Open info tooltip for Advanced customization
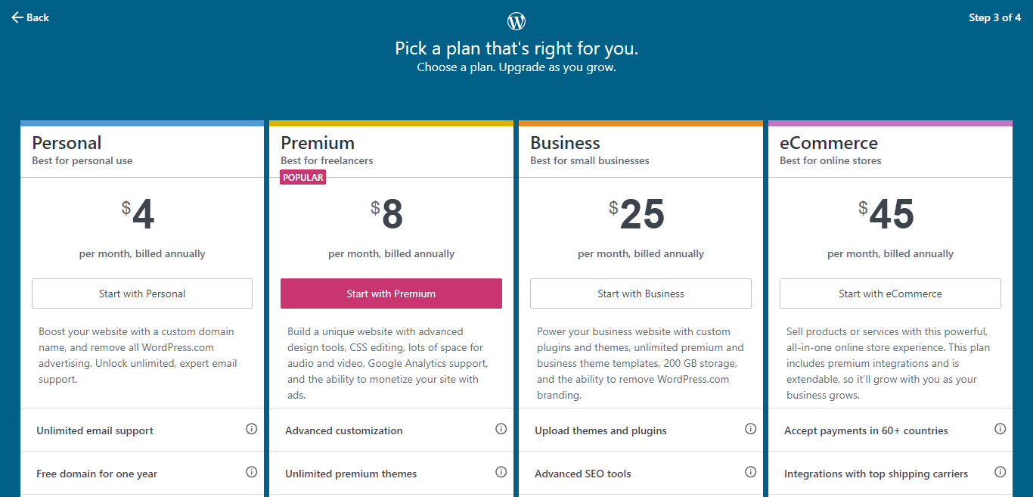Image resolution: width=1033 pixels, height=497 pixels. tap(501, 428)
